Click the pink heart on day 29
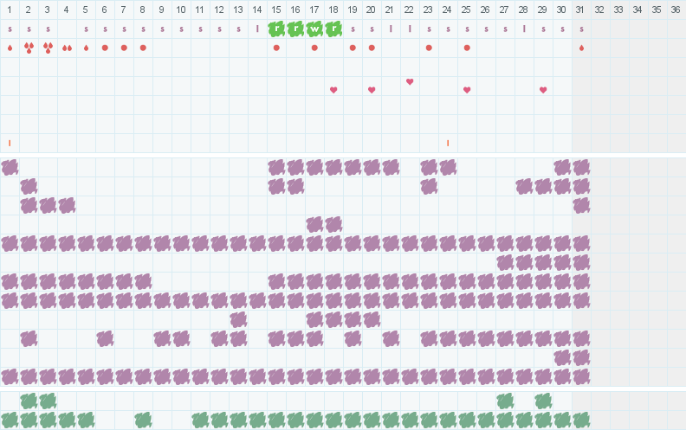Image resolution: width=686 pixels, height=430 pixels. (x=543, y=90)
